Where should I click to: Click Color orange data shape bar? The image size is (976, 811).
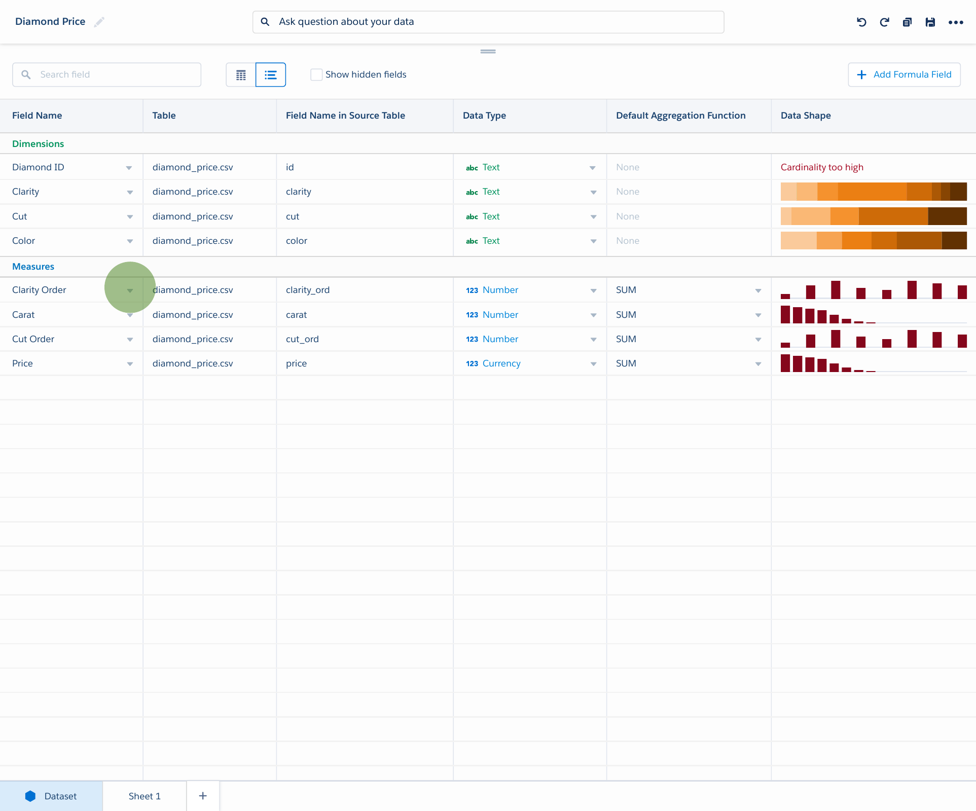[874, 240]
